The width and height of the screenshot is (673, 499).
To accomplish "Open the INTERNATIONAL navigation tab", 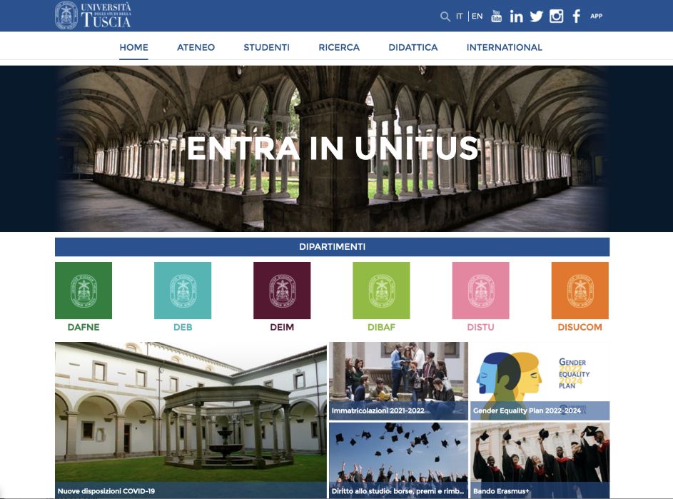I will coord(505,47).
